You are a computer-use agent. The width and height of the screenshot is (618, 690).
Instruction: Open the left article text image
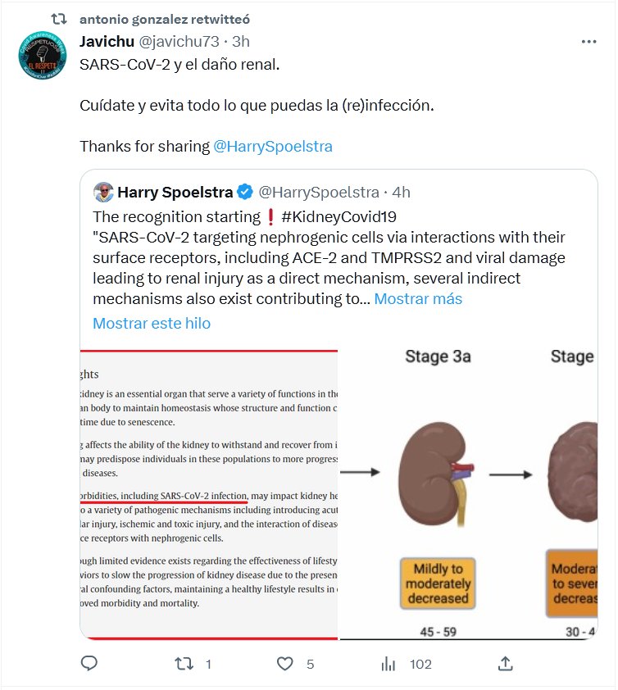pyautogui.click(x=209, y=493)
